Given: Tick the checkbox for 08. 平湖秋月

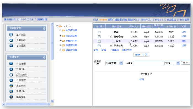Looking at the screenshot, I should (x=99, y=46).
